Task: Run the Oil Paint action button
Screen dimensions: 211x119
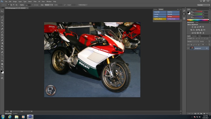Action: coord(173,17)
